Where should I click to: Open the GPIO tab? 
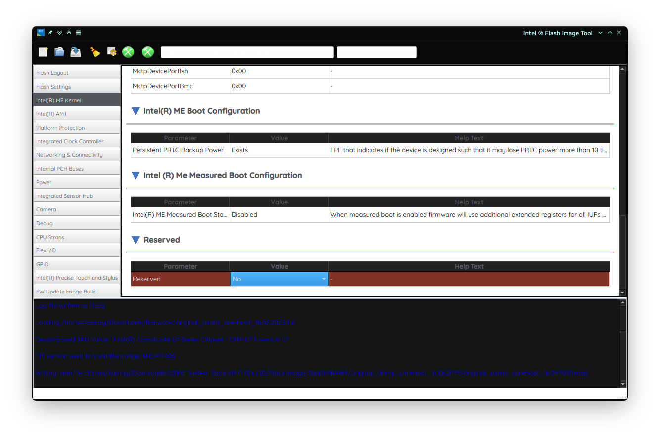click(77, 264)
